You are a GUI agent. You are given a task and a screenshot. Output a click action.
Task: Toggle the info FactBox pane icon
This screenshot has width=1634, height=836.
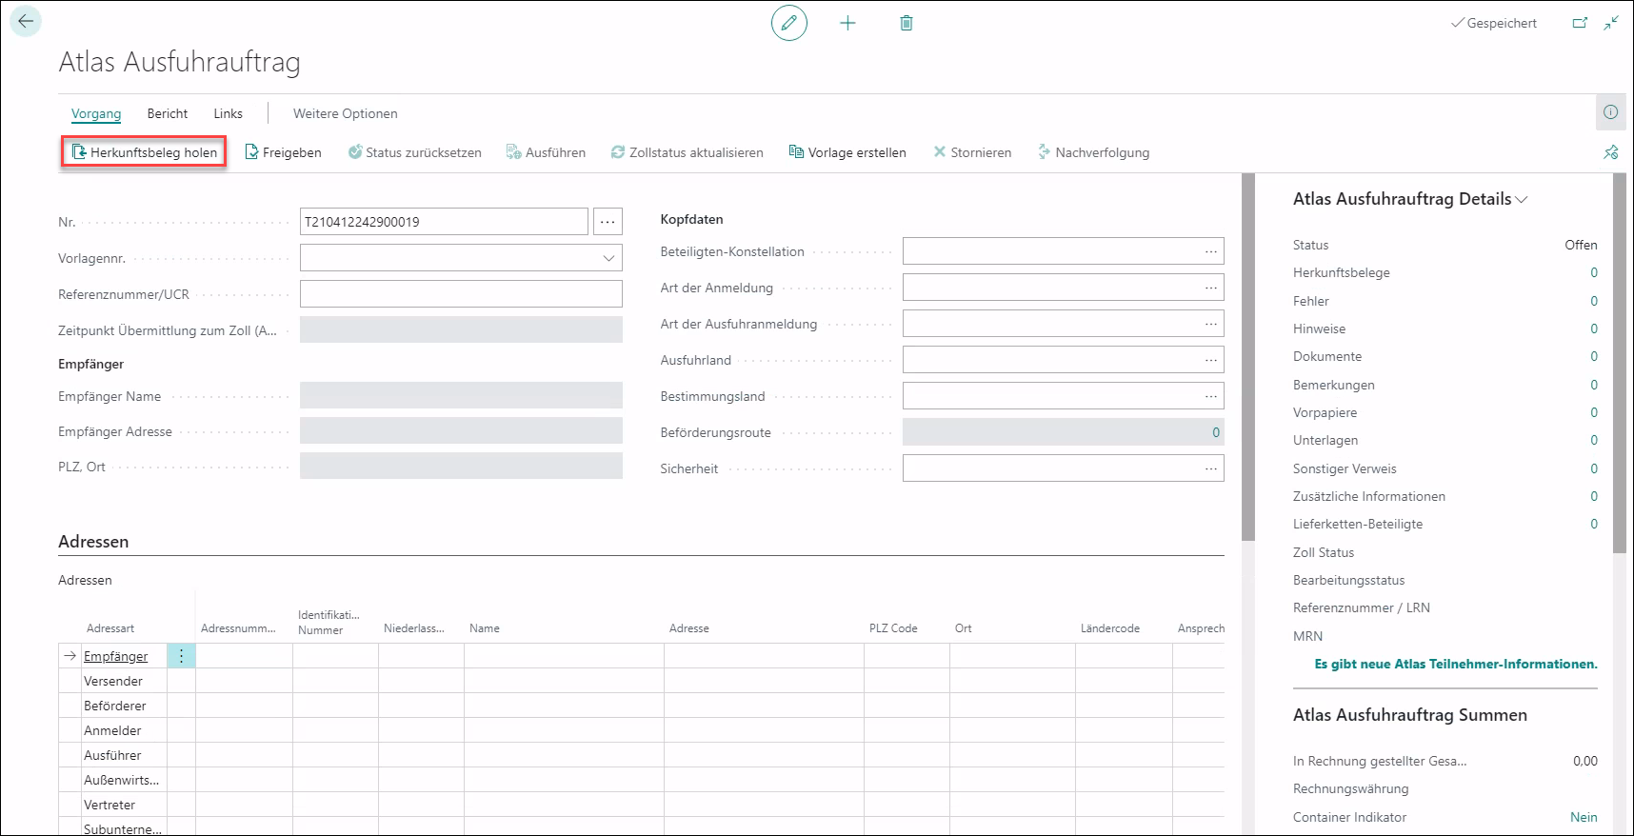tap(1610, 112)
